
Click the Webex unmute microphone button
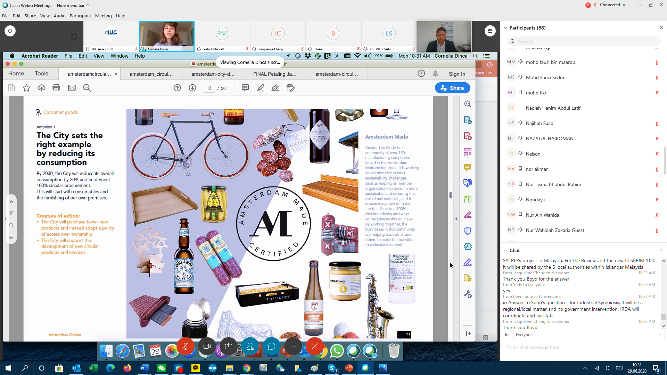(x=186, y=346)
